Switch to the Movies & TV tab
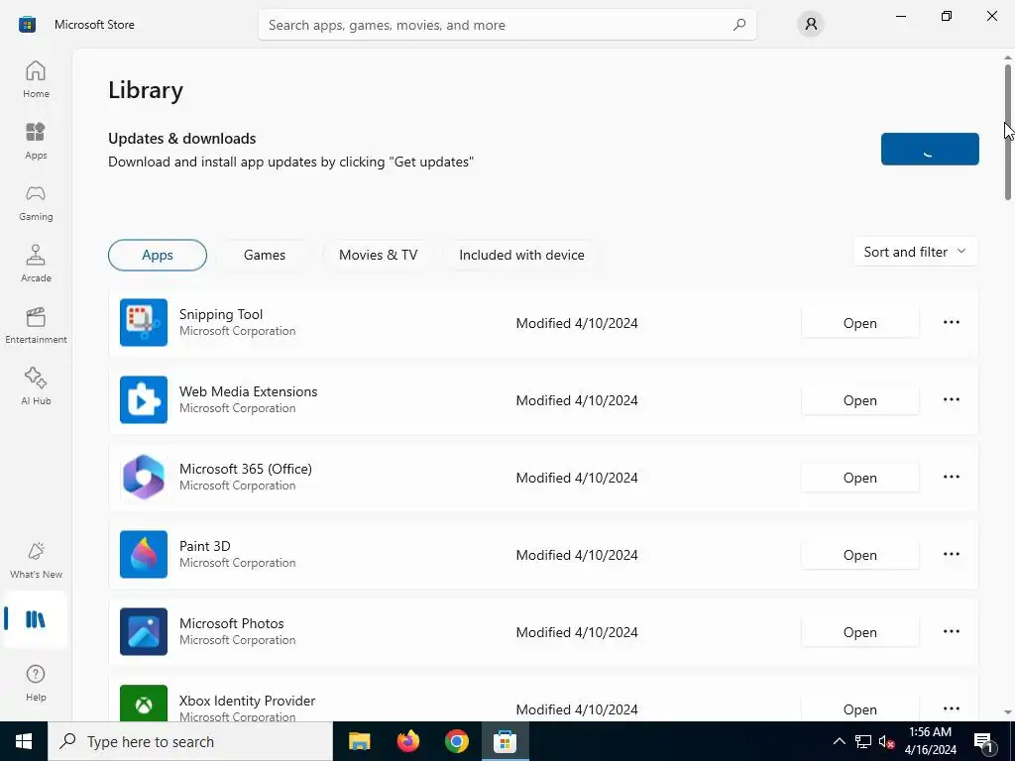 pos(378,255)
